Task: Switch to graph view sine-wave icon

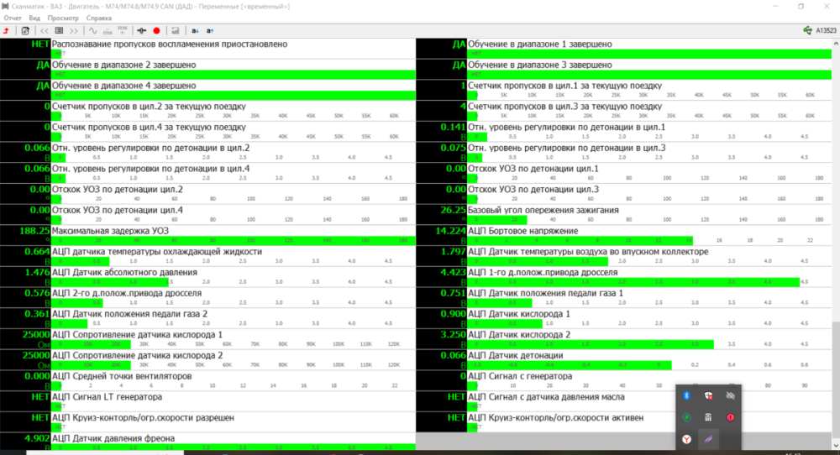Action: tap(93, 31)
